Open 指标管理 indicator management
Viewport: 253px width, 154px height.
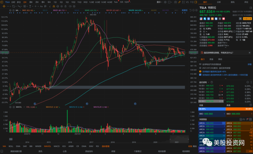click(x=106, y=146)
